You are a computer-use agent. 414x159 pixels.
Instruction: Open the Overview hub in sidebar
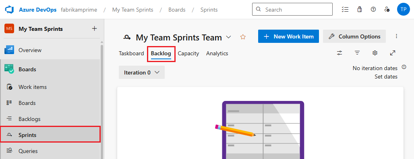[50, 50]
